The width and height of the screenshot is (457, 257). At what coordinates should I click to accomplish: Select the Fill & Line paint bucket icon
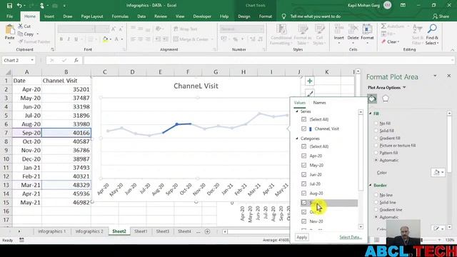pyautogui.click(x=372, y=99)
